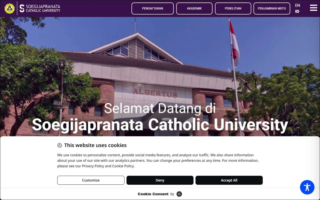Click the 'Cookie Consent' footer label
320x200 pixels.
coord(153,194)
